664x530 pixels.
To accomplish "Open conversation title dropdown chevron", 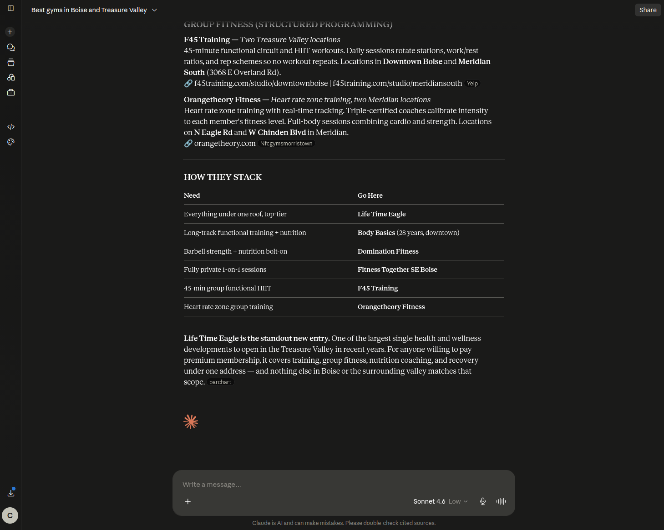I will (x=154, y=10).
